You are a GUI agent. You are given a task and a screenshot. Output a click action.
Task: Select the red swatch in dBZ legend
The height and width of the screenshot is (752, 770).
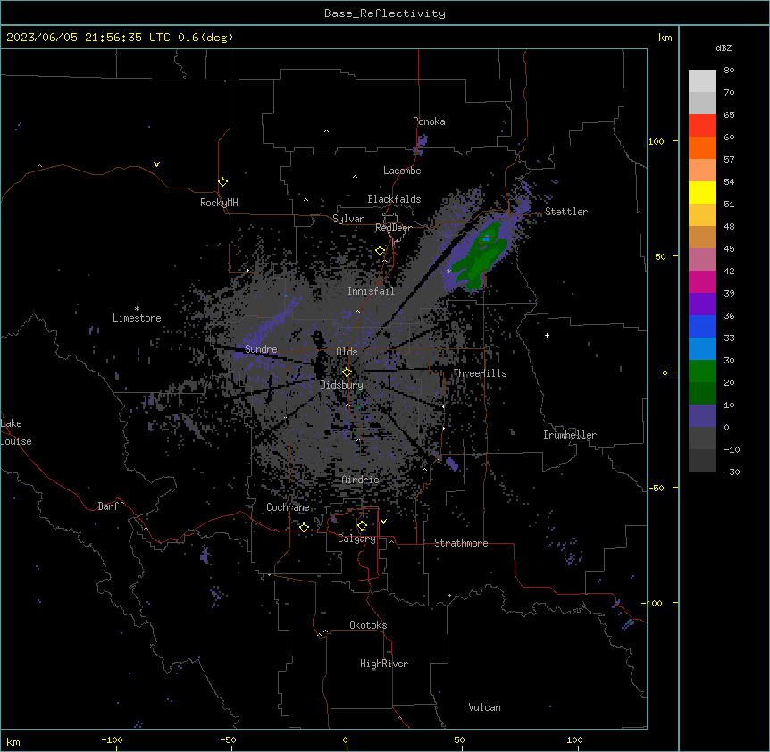702,126
